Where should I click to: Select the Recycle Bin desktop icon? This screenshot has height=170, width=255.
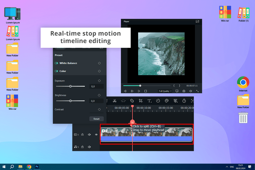tap(243, 117)
